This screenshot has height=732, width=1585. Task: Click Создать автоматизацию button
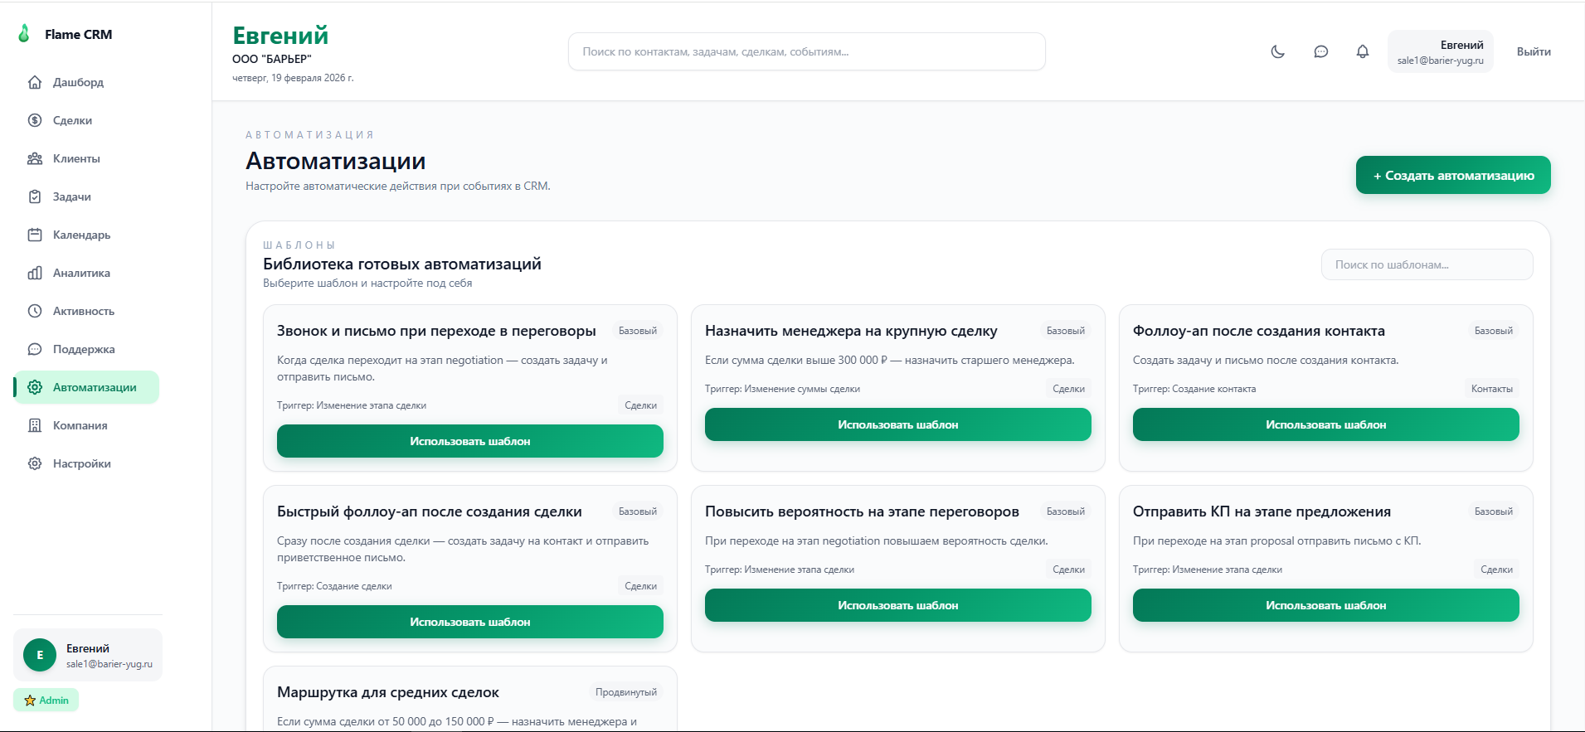pos(1453,175)
